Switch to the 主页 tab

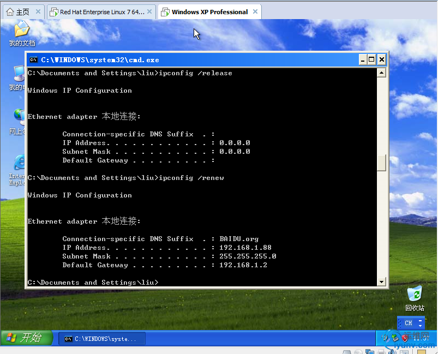pos(23,12)
